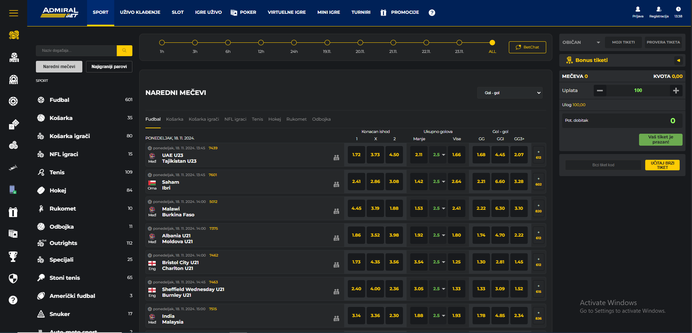Open help question mark in left rail
This screenshot has width=692, height=333.
(x=13, y=300)
